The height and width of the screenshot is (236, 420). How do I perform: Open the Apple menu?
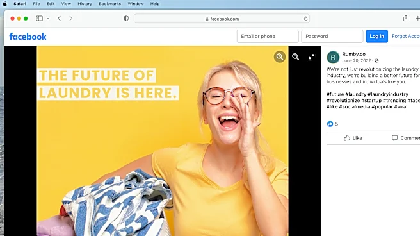[x=5, y=4]
